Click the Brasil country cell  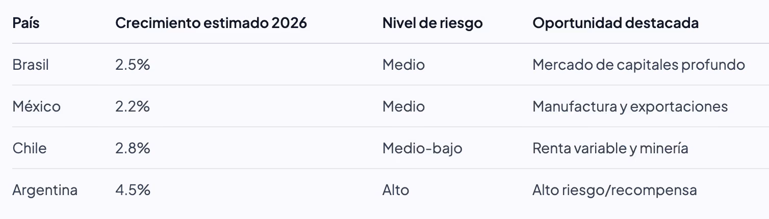31,65
